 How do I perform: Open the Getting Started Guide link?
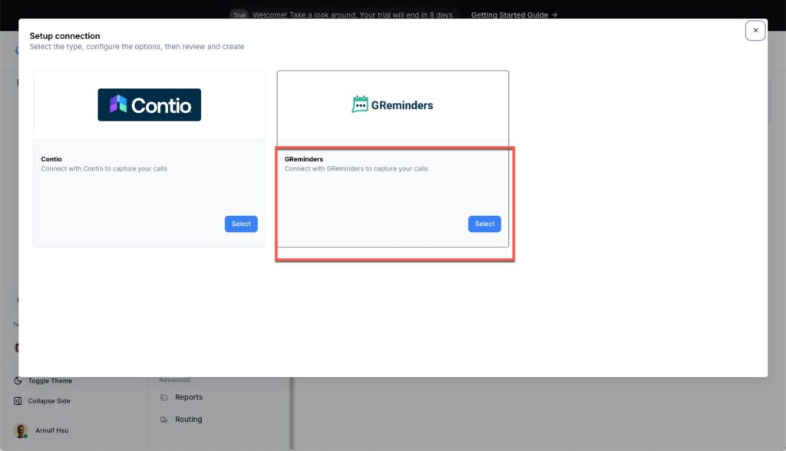(x=510, y=15)
